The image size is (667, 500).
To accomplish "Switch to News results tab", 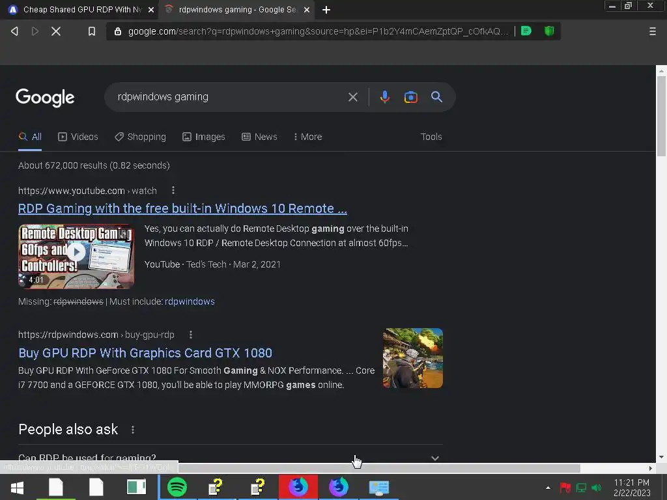I will [259, 137].
